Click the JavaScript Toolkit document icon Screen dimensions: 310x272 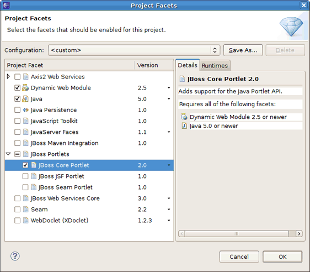point(26,121)
